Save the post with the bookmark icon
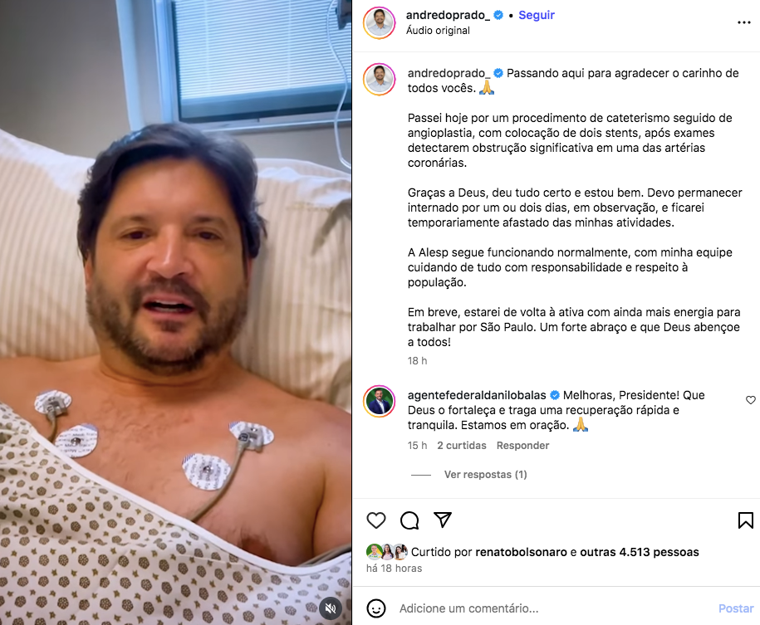The height and width of the screenshot is (625, 760). tap(745, 520)
